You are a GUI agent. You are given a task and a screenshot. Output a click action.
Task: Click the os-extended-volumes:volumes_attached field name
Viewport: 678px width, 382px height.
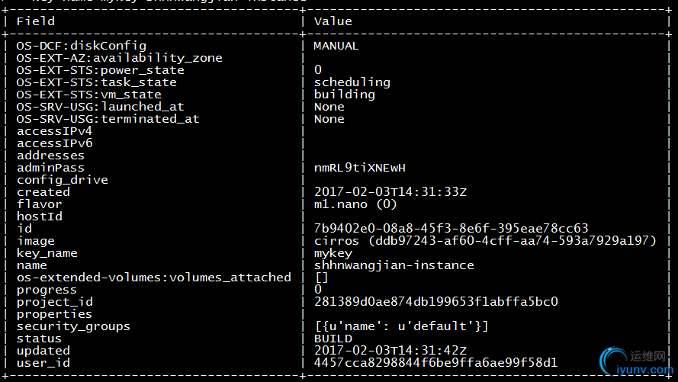pyautogui.click(x=154, y=278)
